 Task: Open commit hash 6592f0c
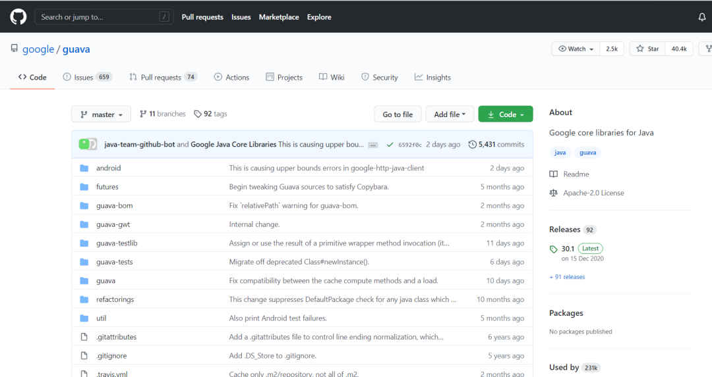[410, 145]
